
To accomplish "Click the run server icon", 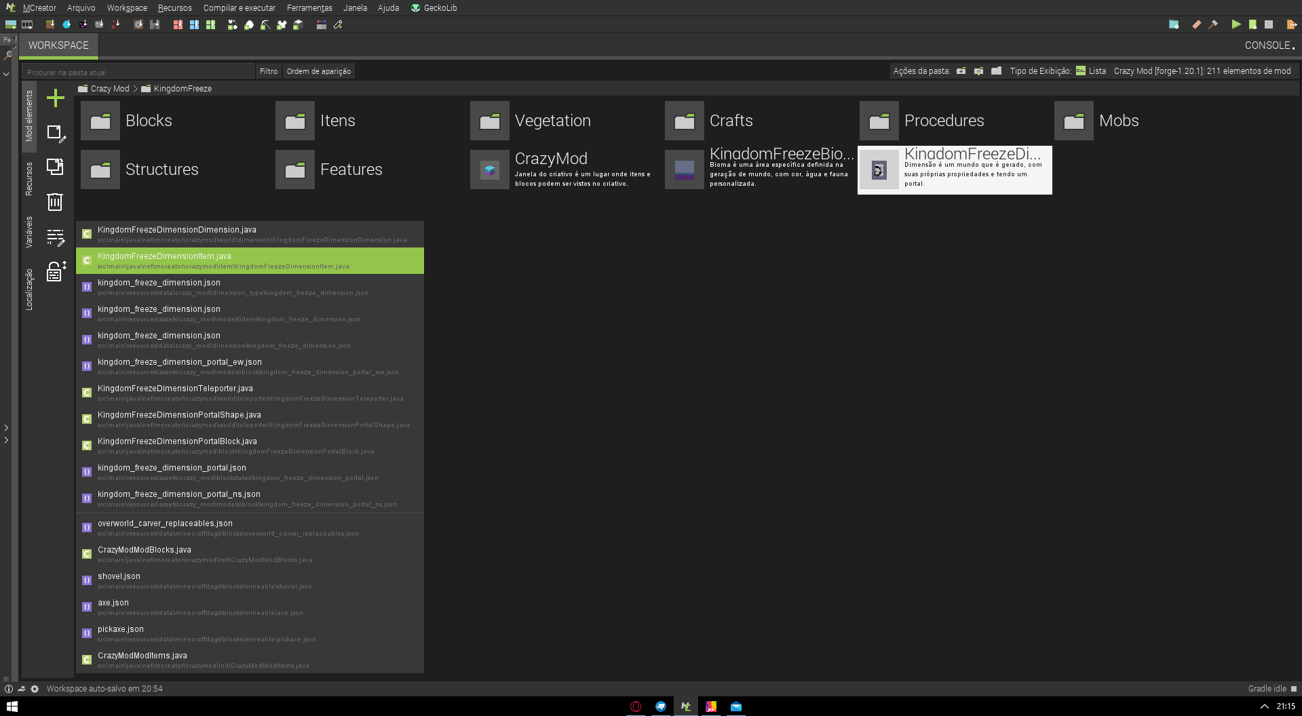I will pos(1252,24).
